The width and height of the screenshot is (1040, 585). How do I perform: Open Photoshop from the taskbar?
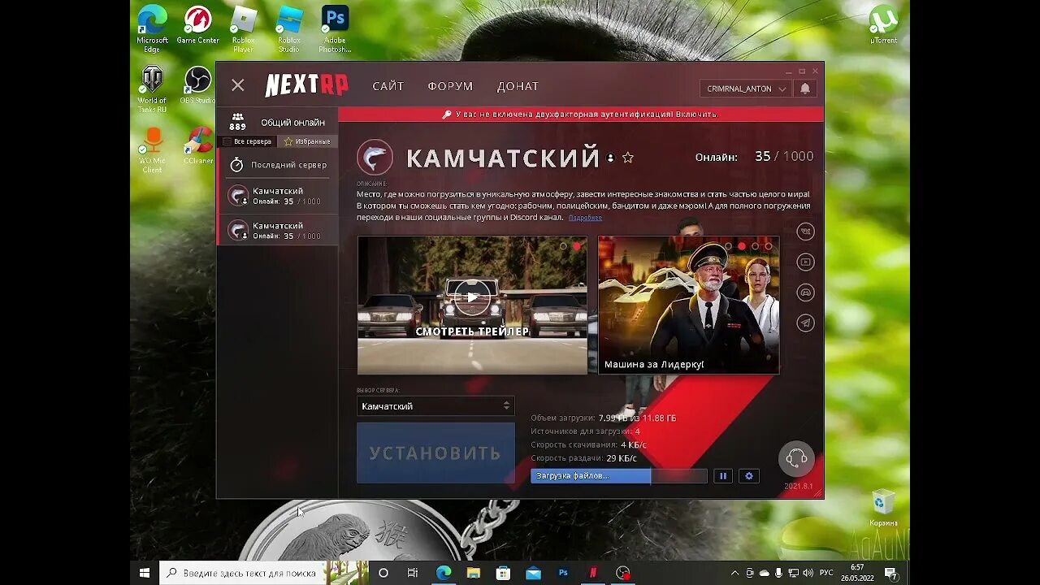[563, 573]
